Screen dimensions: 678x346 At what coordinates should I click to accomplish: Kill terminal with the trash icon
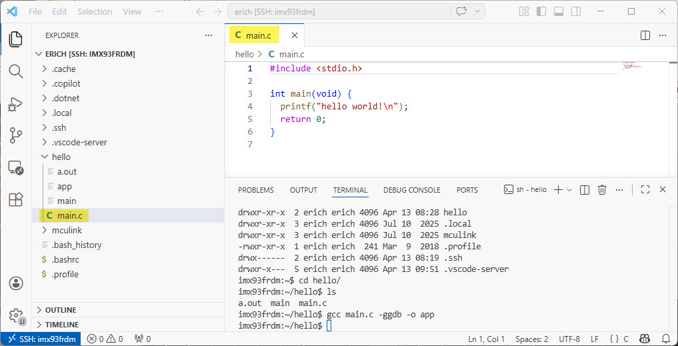[602, 190]
